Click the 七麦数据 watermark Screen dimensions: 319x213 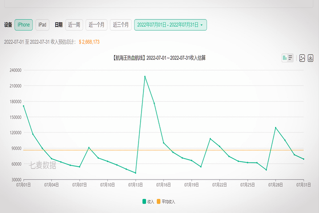[x=42, y=165]
